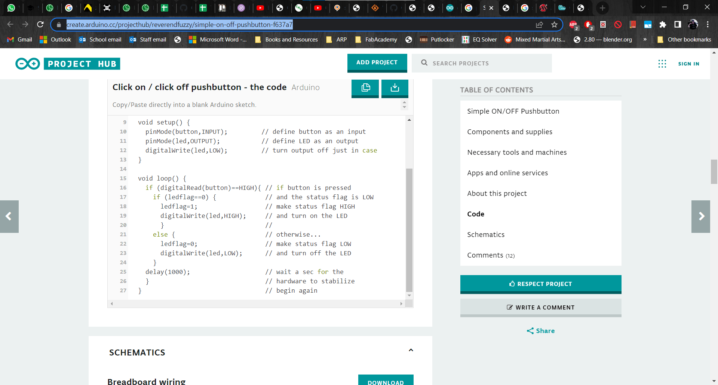Open a new browser tab
Image resolution: width=718 pixels, height=385 pixels.
(x=602, y=8)
